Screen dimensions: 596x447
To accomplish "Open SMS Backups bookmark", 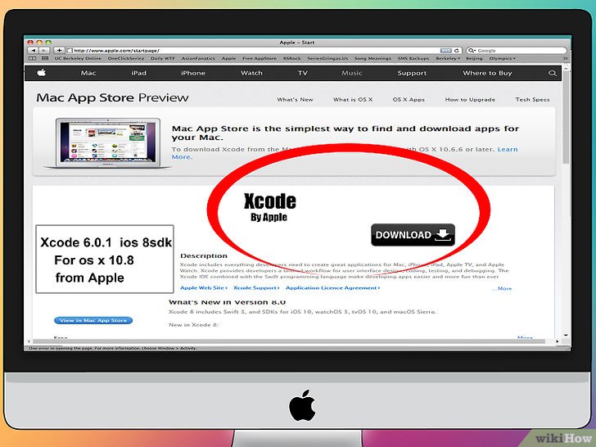I will point(413,59).
